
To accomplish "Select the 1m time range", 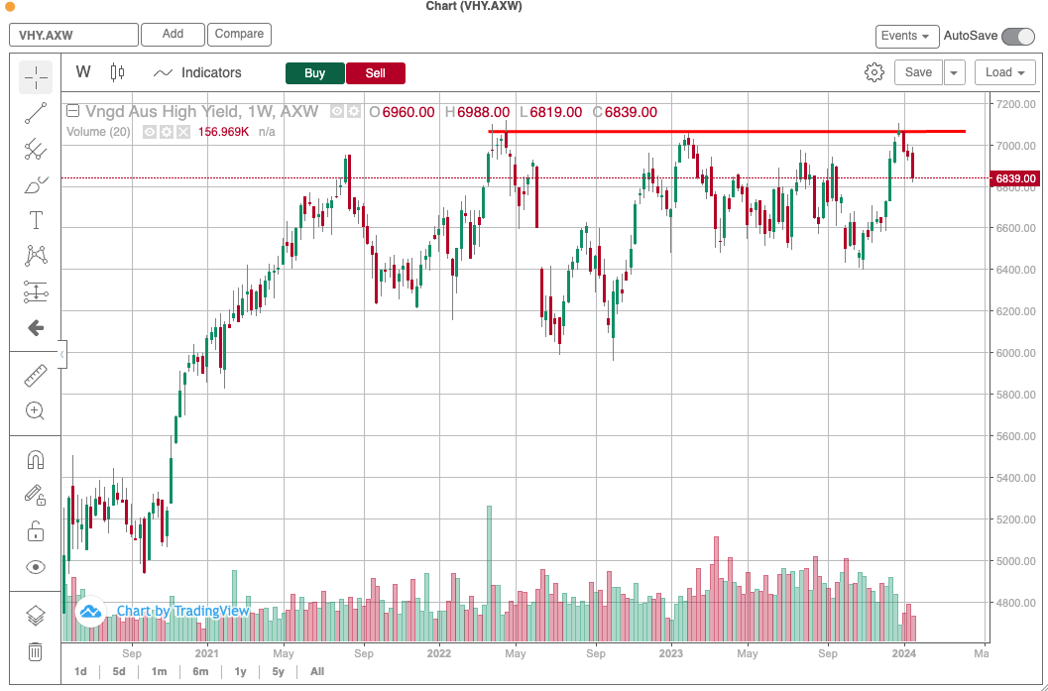I will 159,671.
